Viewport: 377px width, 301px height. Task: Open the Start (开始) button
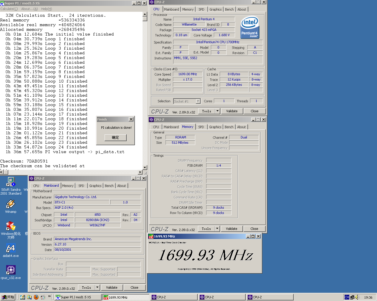point(8,297)
